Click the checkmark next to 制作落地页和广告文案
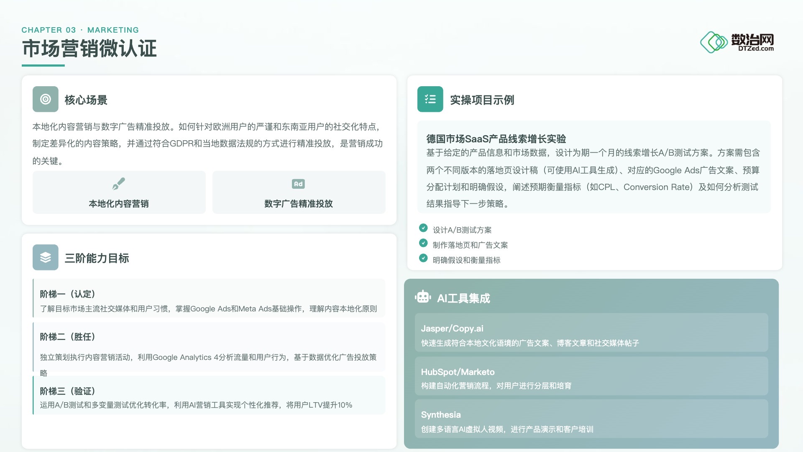 coord(423,243)
